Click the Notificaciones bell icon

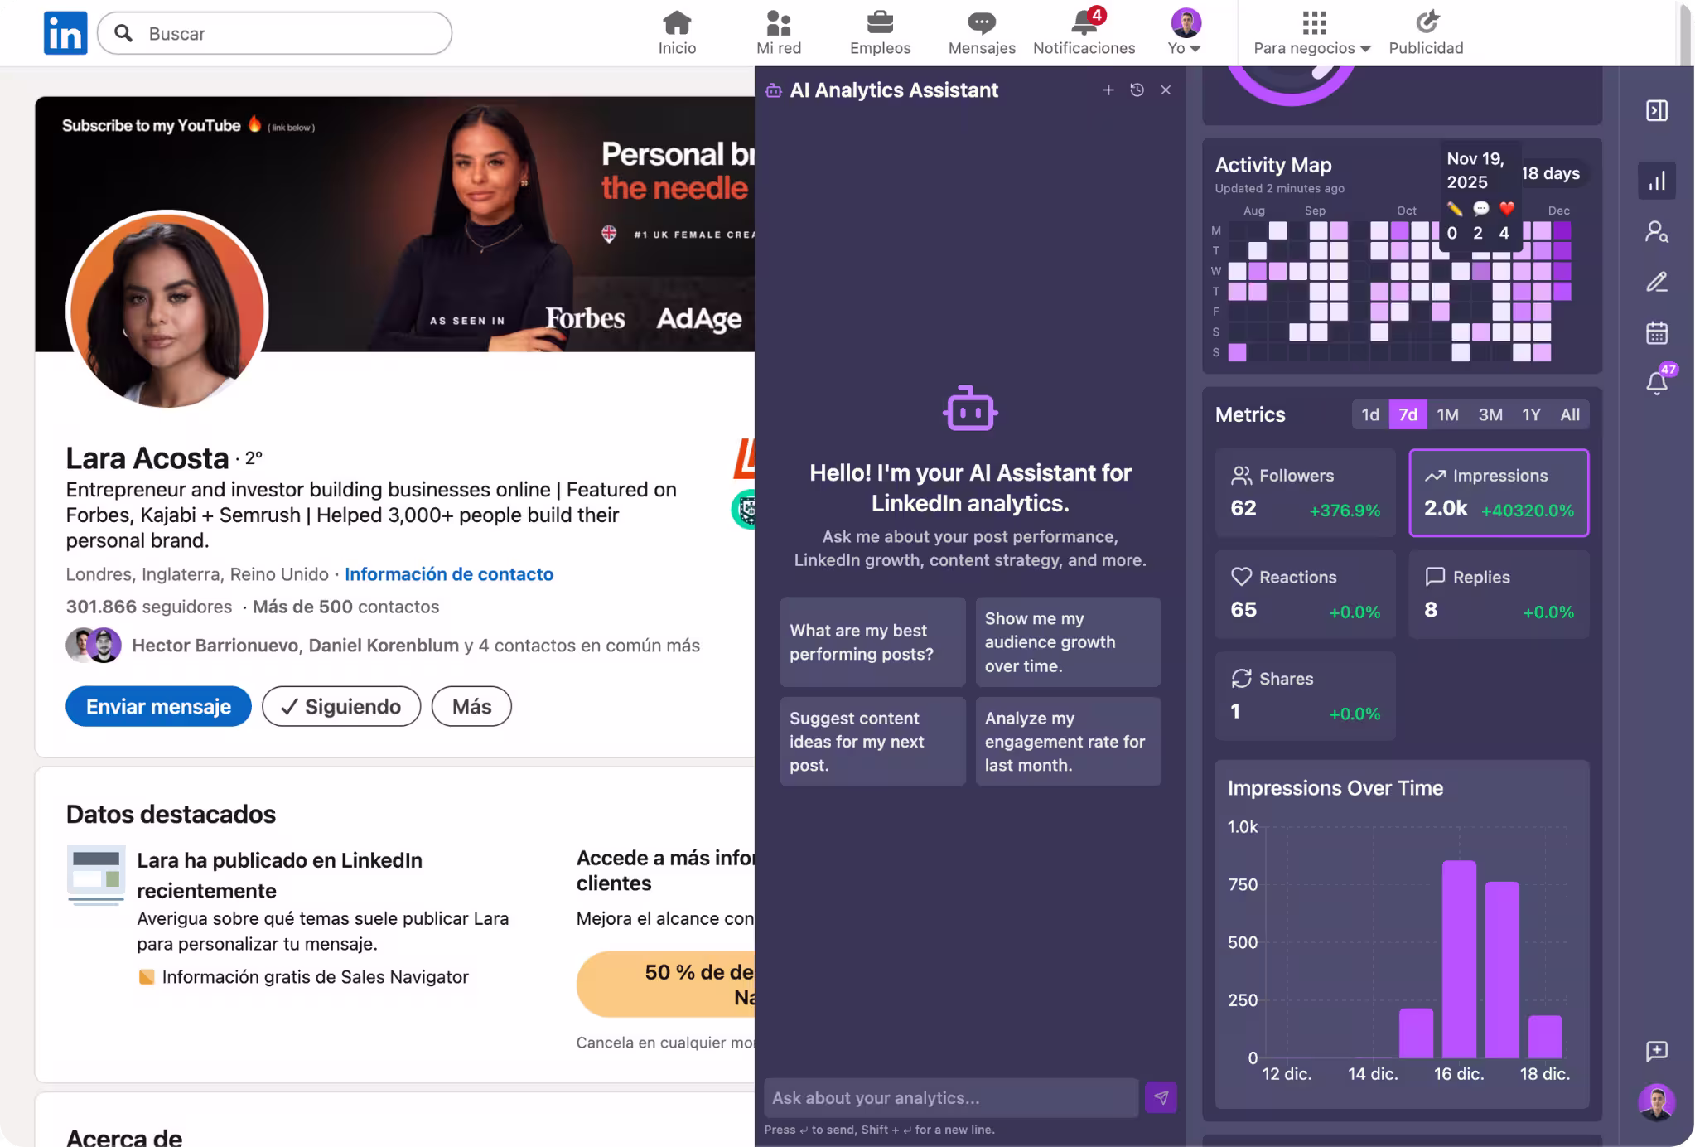(1083, 22)
